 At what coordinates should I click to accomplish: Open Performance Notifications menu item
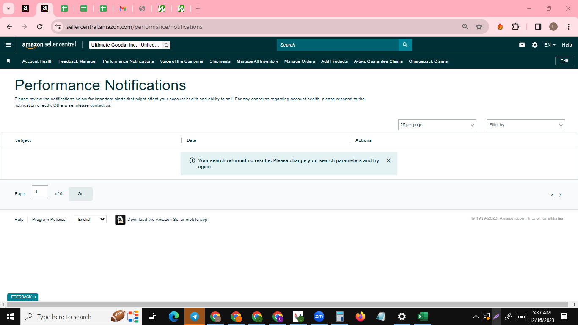click(128, 61)
